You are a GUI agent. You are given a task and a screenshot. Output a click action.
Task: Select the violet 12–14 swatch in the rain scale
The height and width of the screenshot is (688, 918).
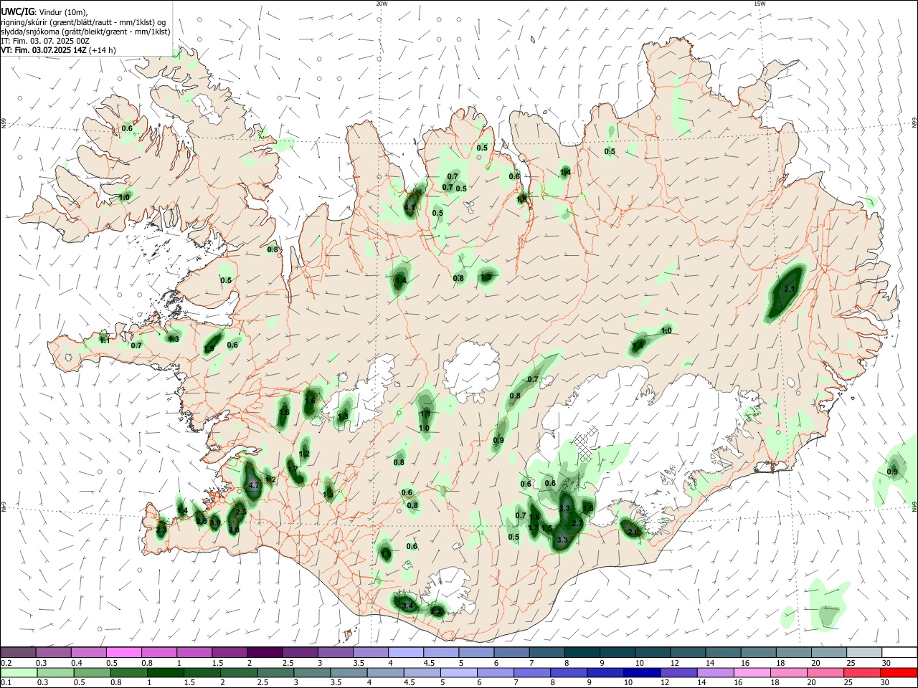coord(679,672)
